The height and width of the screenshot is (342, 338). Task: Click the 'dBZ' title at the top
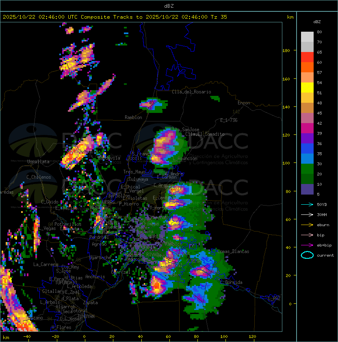click(169, 6)
